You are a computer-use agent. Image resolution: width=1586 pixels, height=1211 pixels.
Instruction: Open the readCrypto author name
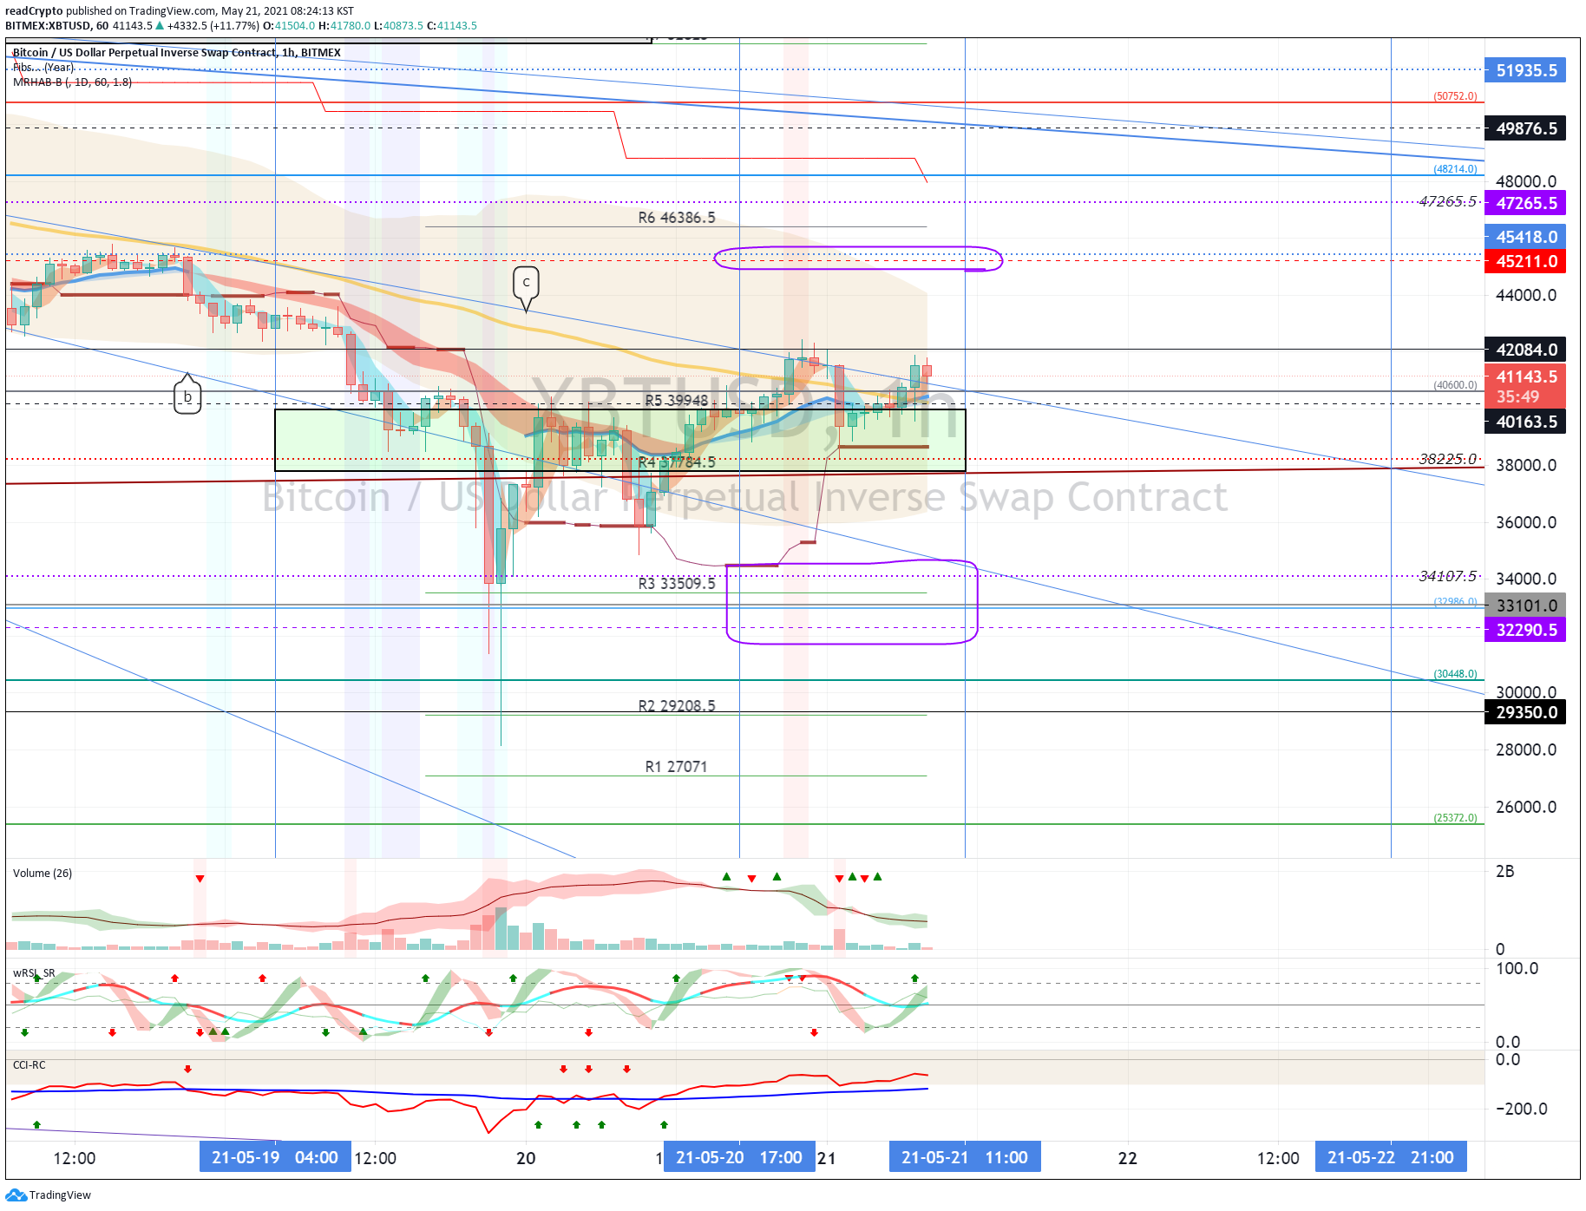tap(34, 11)
